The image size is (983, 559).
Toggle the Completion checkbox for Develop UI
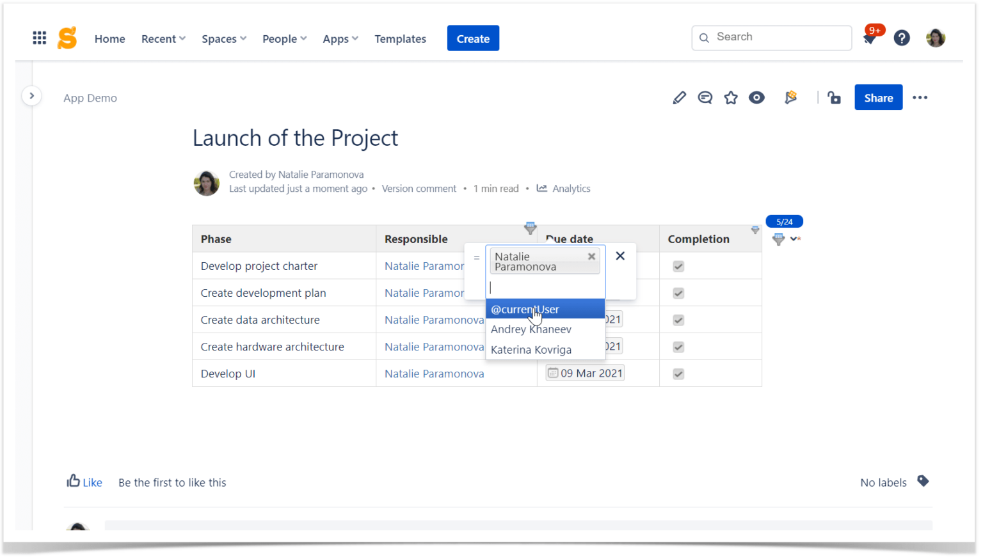tap(678, 374)
